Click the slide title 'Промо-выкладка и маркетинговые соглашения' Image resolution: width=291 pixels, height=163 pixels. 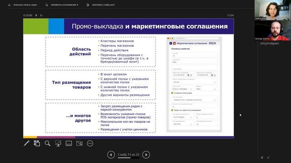(x=150, y=26)
